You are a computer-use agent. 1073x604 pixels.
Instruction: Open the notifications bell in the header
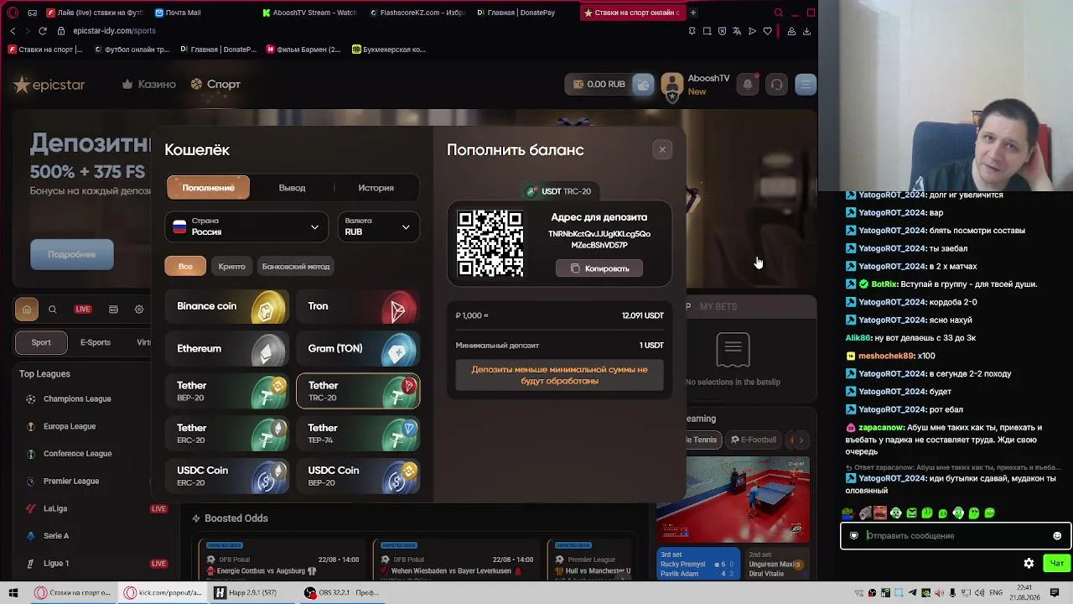pyautogui.click(x=748, y=84)
